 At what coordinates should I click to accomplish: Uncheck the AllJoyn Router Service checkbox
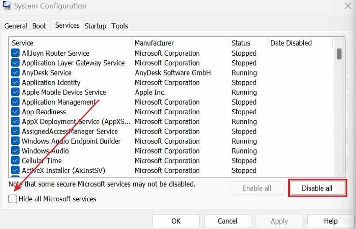pyautogui.click(x=15, y=53)
